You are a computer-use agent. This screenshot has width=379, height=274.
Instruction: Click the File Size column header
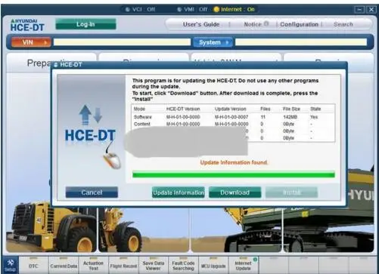pos(291,109)
